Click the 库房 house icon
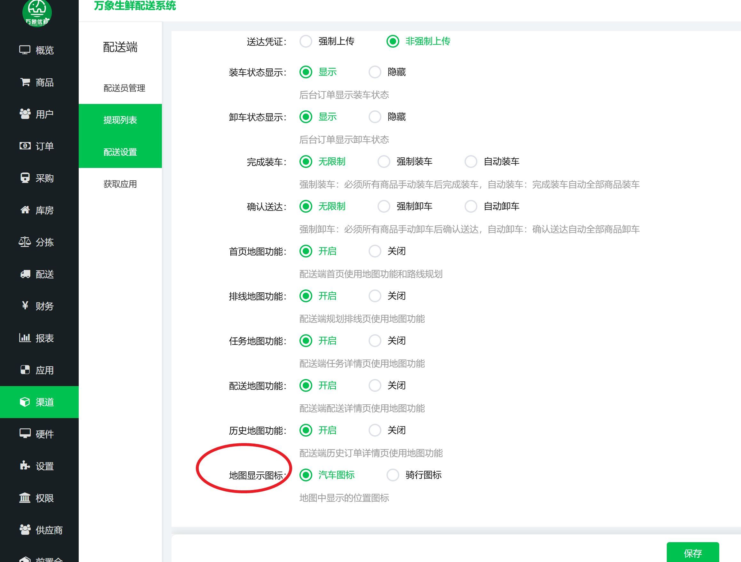Viewport: 741px width, 562px height. (25, 210)
